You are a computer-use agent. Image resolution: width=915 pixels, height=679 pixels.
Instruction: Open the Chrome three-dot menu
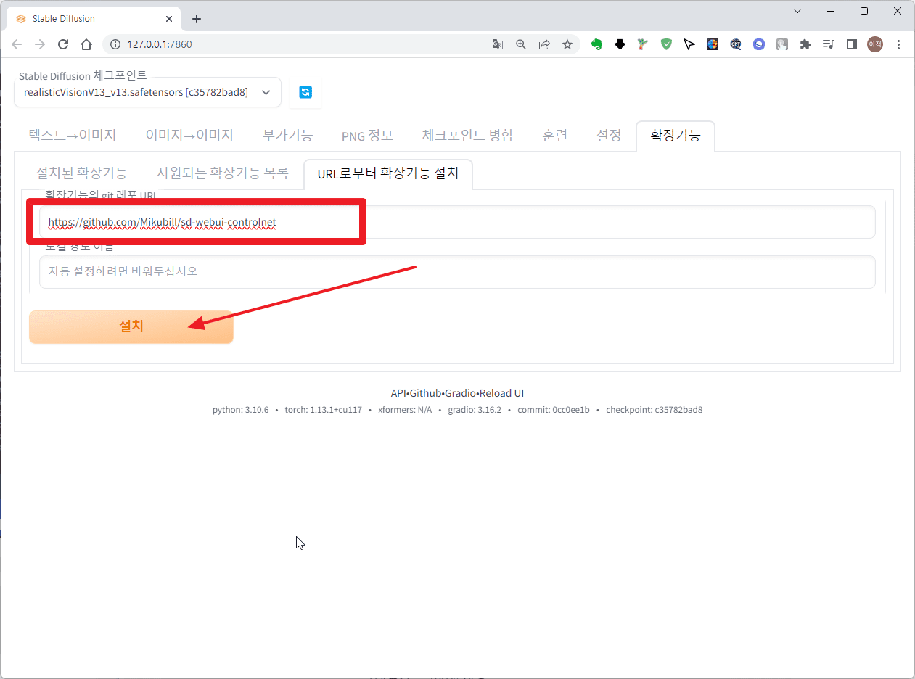click(x=899, y=44)
